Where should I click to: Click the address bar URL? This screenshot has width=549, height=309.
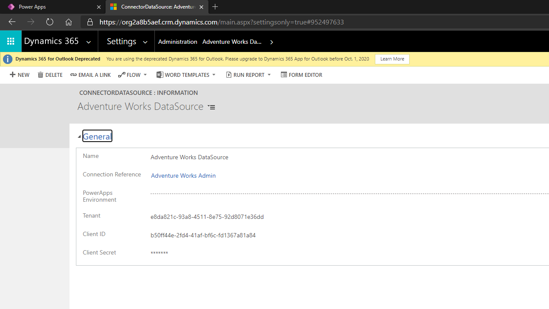pos(222,22)
